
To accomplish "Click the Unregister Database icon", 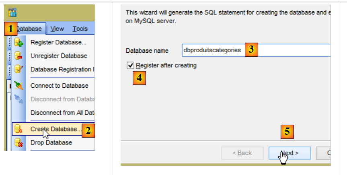I will tap(18, 56).
